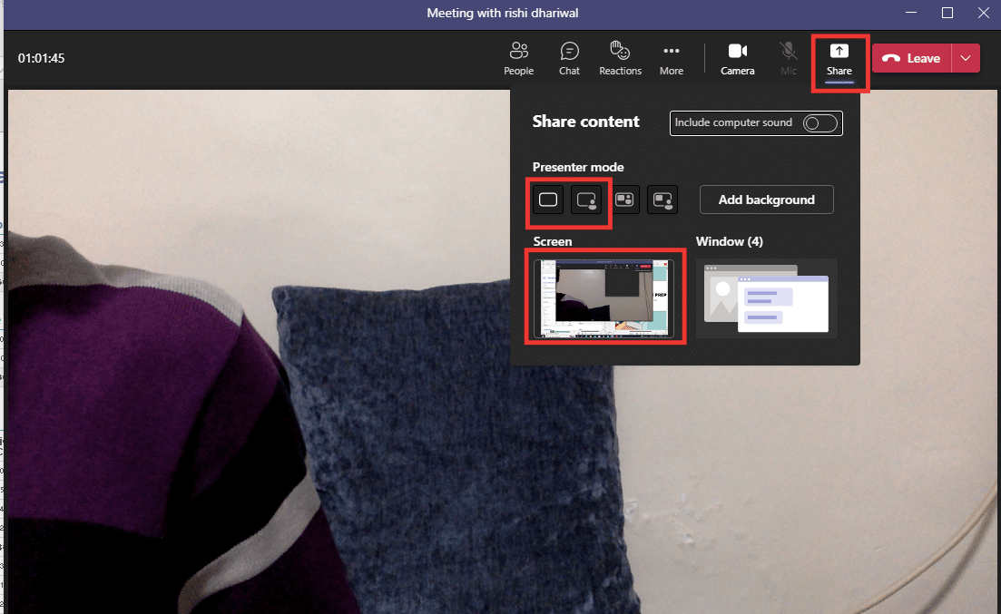Select Reporter presenter mode
Image resolution: width=1001 pixels, height=614 pixels.
pos(662,200)
